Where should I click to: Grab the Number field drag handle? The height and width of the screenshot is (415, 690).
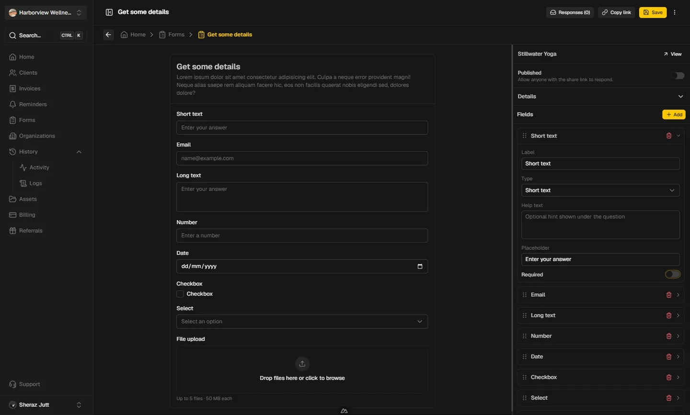click(x=525, y=336)
